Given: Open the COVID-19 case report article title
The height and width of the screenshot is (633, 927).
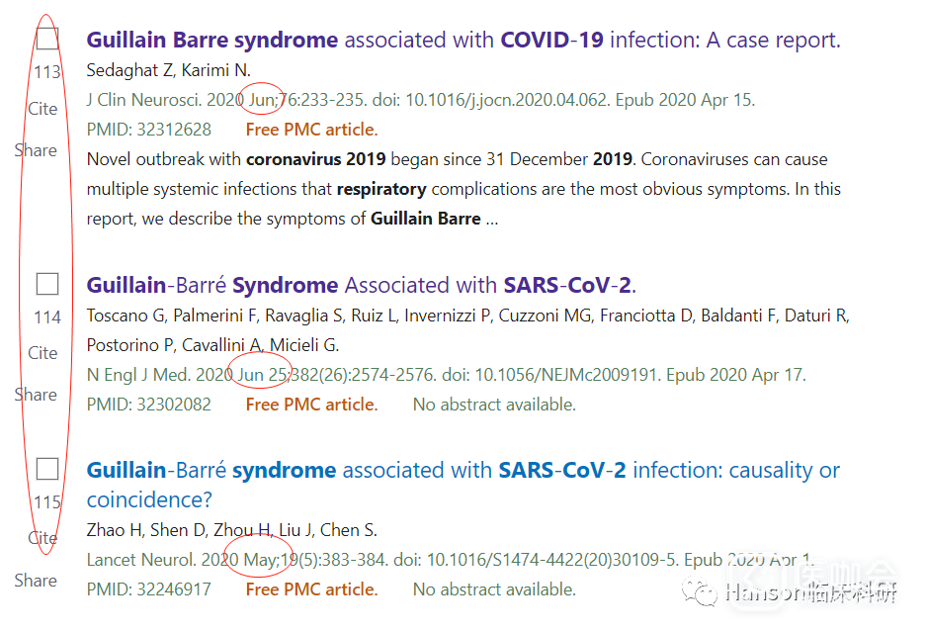Looking at the screenshot, I should point(463,41).
